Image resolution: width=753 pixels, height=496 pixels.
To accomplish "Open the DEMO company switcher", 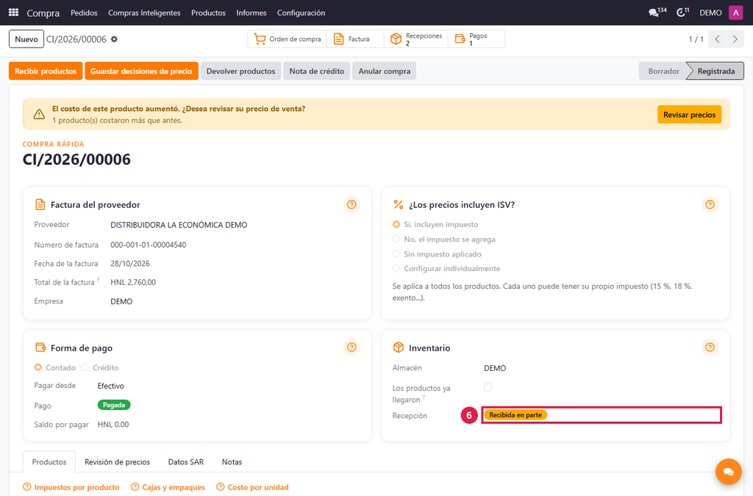I will 710,13.
